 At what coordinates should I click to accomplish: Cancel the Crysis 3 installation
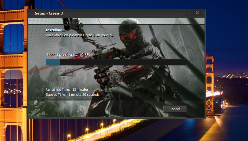click(175, 109)
